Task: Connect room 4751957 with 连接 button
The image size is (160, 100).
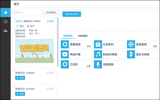Action: click(x=20, y=94)
